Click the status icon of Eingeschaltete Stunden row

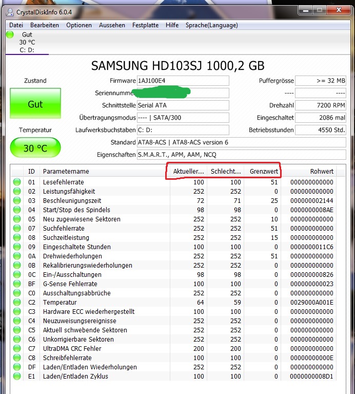[x=17, y=247]
